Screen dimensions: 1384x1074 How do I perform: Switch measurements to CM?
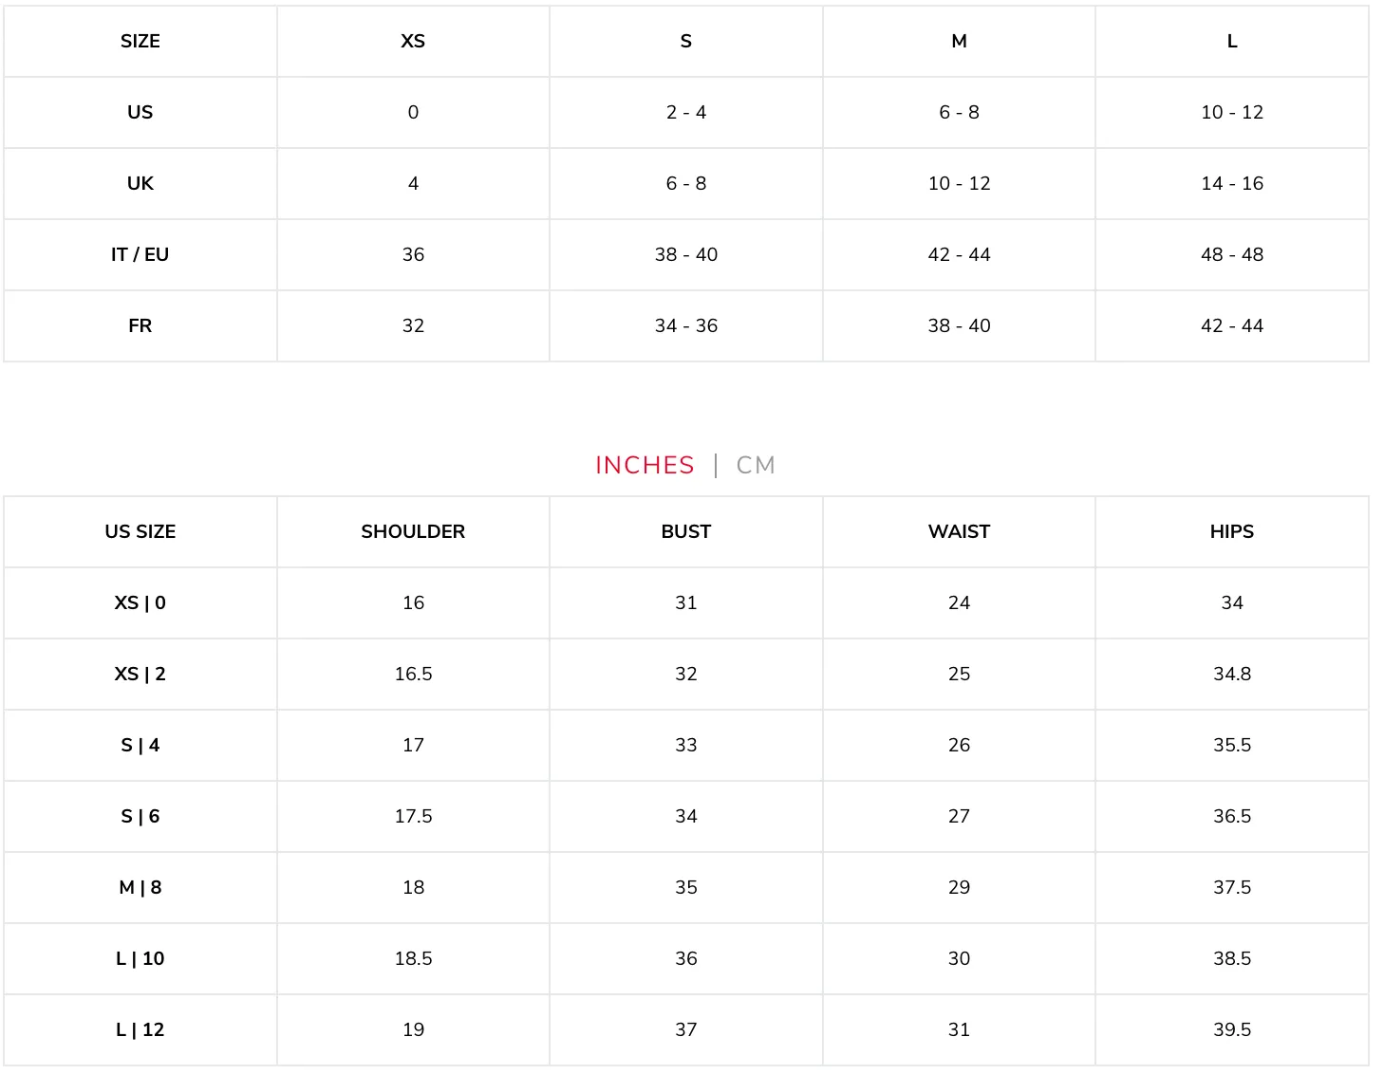coord(756,465)
